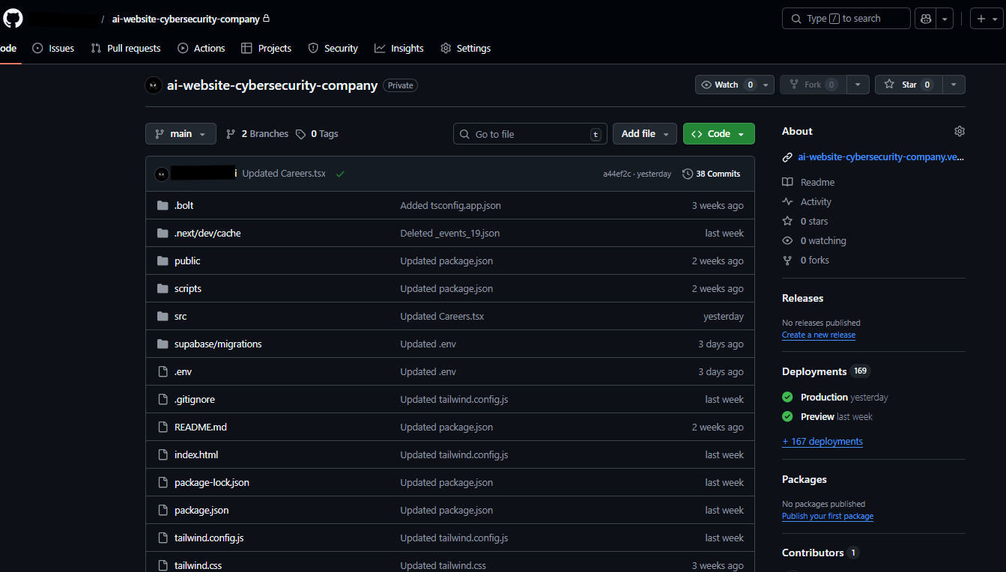1006x572 pixels.
Task: Open the README.md file
Action: click(201, 427)
